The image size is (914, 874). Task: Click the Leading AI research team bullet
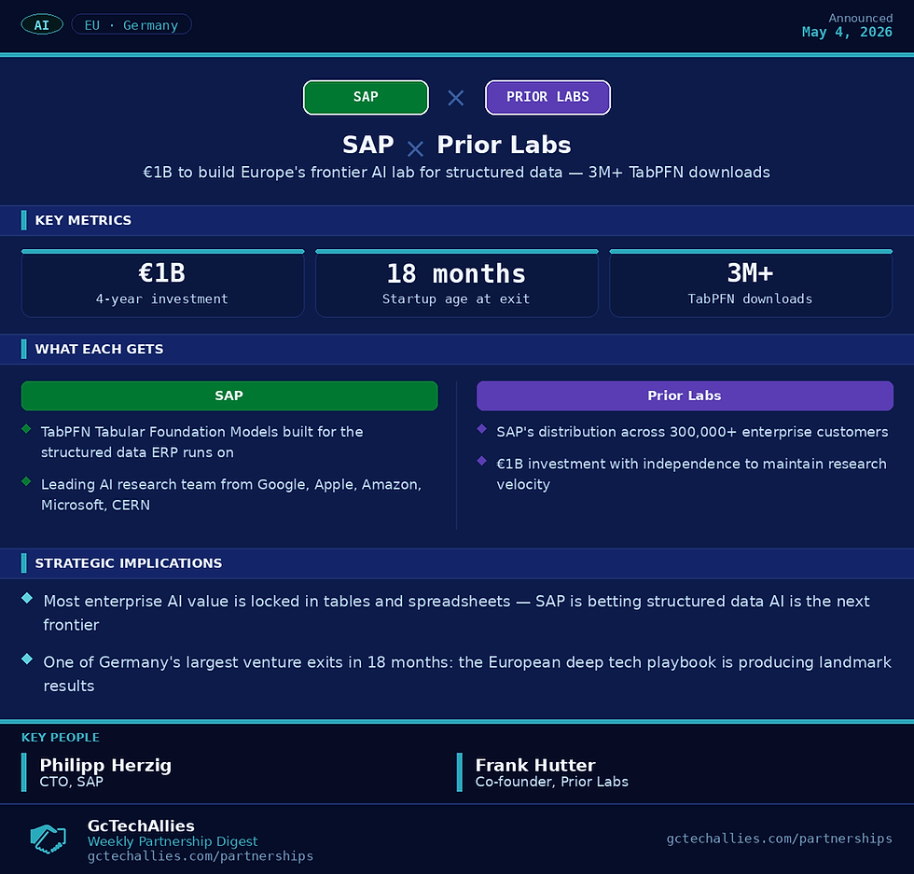231,494
